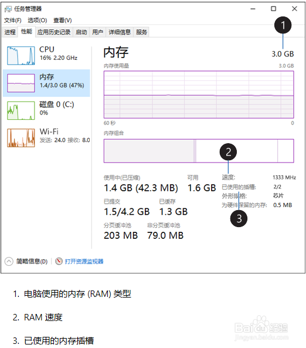Open the 打开资源监视器 link
Viewport: 306px width, 348px height.
coord(84,262)
